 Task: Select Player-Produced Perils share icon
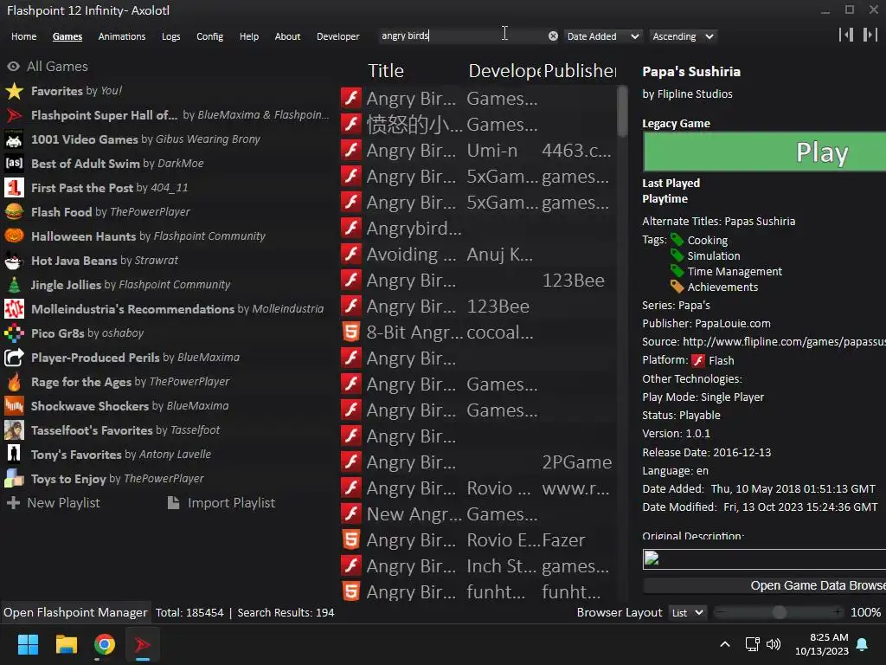pyautogui.click(x=14, y=358)
